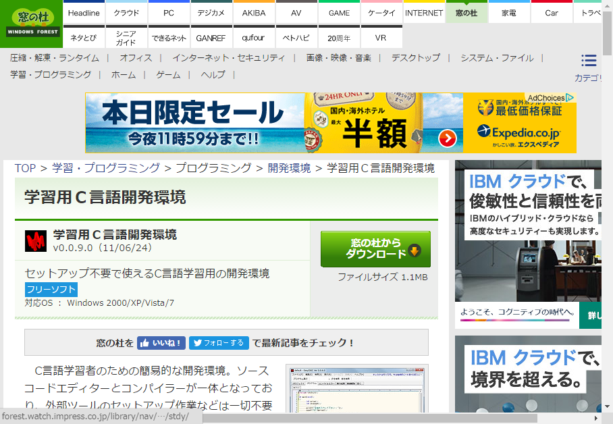This screenshot has height=424, width=613.
Task: Open the IBM クラウド 俊敏性 advertisement
Action: tap(528, 244)
